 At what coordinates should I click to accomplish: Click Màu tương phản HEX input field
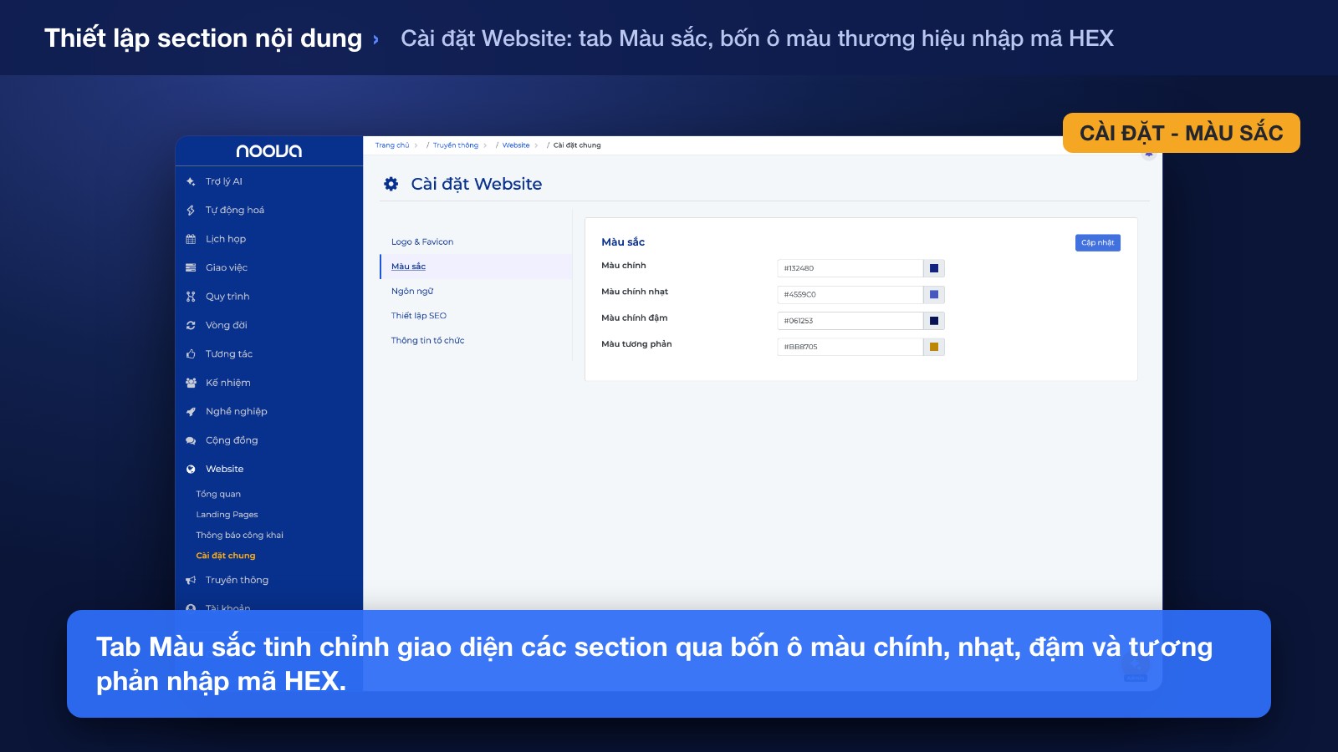[x=850, y=347]
